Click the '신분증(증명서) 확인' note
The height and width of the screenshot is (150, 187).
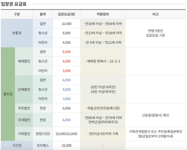pyautogui.click(x=156, y=115)
